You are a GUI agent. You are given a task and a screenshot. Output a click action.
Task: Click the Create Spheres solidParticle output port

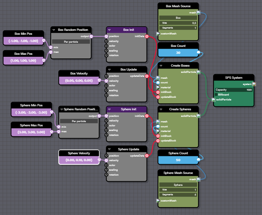tap(198, 116)
